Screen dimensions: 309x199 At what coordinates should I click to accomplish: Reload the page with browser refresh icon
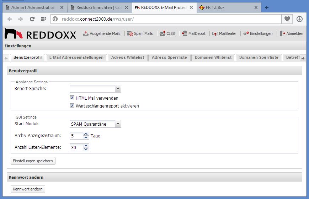[32, 19]
